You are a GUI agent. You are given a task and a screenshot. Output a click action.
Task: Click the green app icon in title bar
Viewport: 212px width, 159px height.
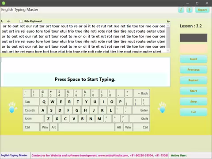tap(4, 3)
